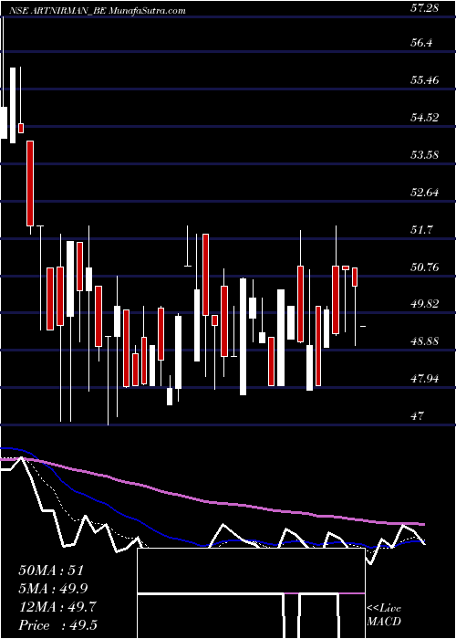
Task: Select the 55.46 price axis label
Action: click(425, 80)
